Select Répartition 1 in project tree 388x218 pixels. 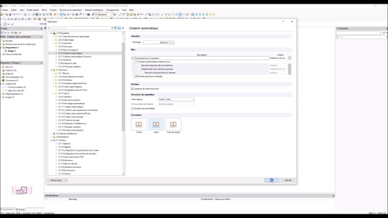[12, 48]
